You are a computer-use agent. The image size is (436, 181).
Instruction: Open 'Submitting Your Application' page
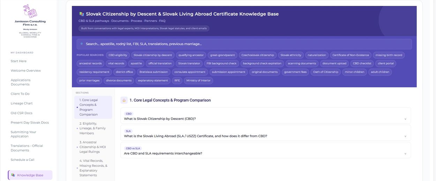tap(23, 134)
